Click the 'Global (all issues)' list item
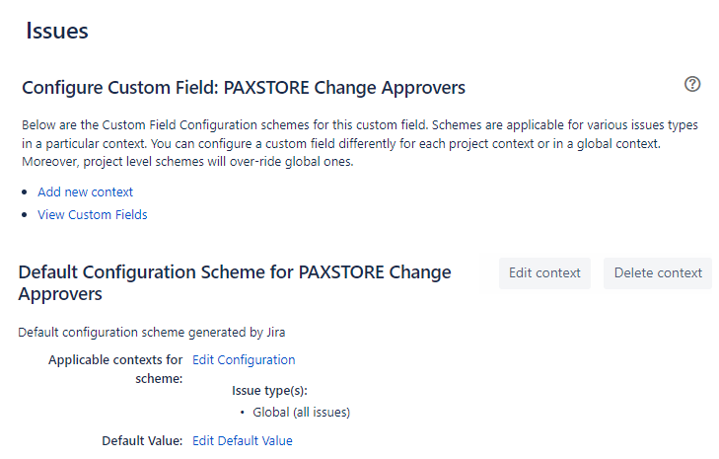The image size is (719, 459). click(301, 413)
